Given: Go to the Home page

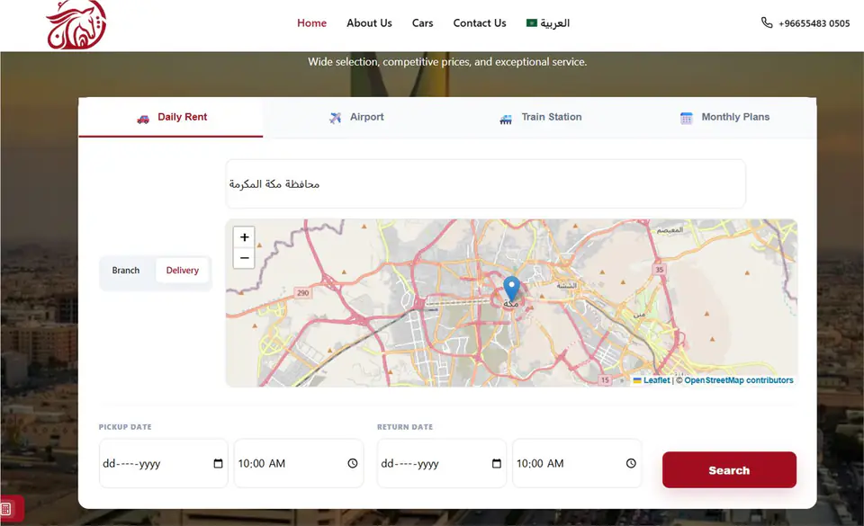Looking at the screenshot, I should point(312,23).
